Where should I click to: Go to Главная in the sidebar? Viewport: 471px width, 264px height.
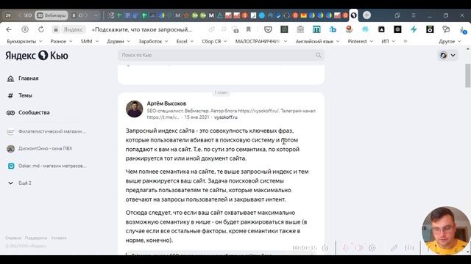23,78
